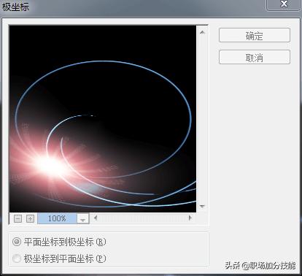Click the polar coordinates preview image

(103, 119)
